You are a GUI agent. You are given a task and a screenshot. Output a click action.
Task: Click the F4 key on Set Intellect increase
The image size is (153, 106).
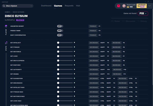pos(124,43)
